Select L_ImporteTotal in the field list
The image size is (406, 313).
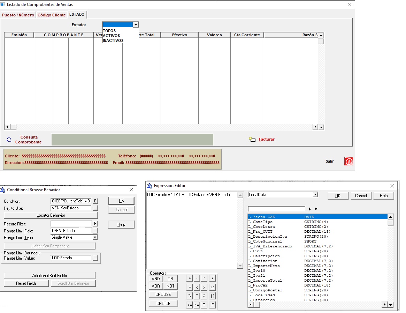point(317,280)
